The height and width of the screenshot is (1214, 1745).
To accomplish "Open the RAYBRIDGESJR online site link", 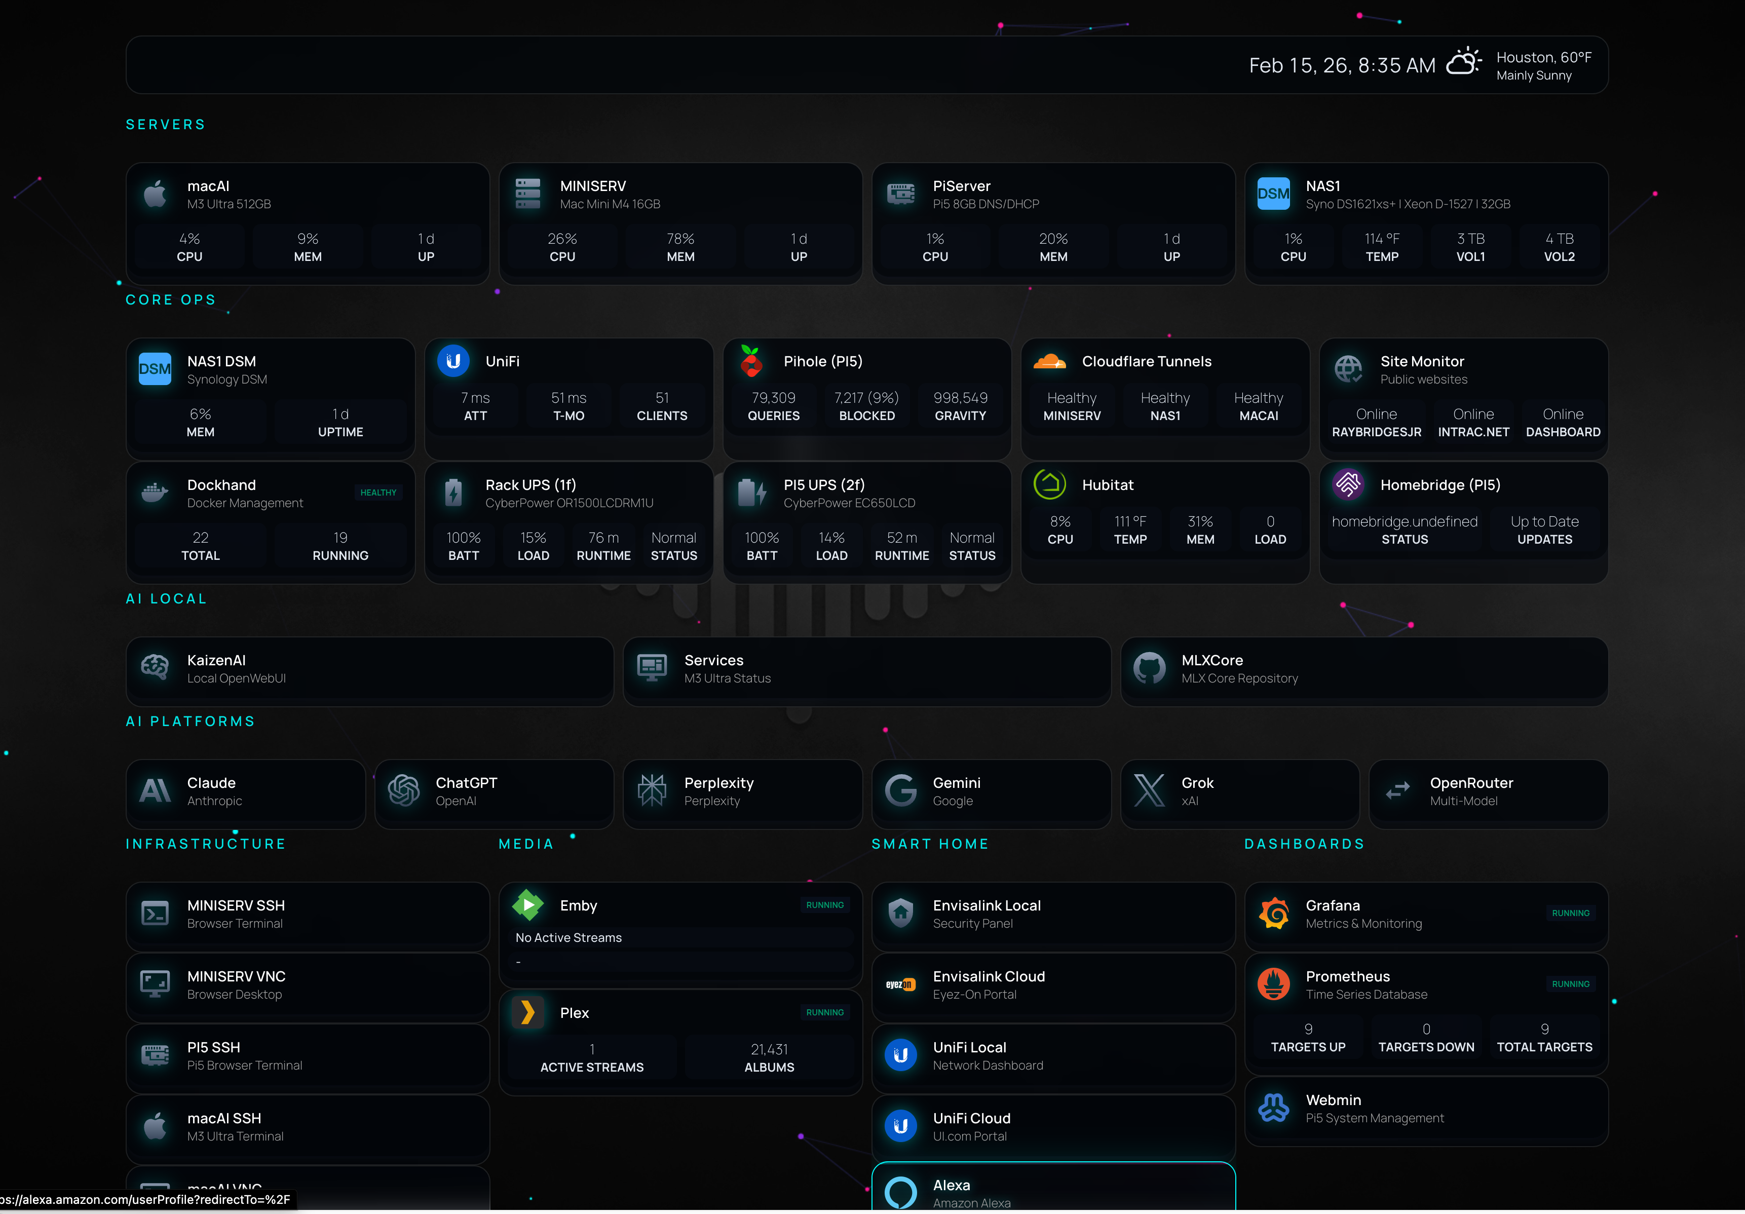I will [1376, 423].
